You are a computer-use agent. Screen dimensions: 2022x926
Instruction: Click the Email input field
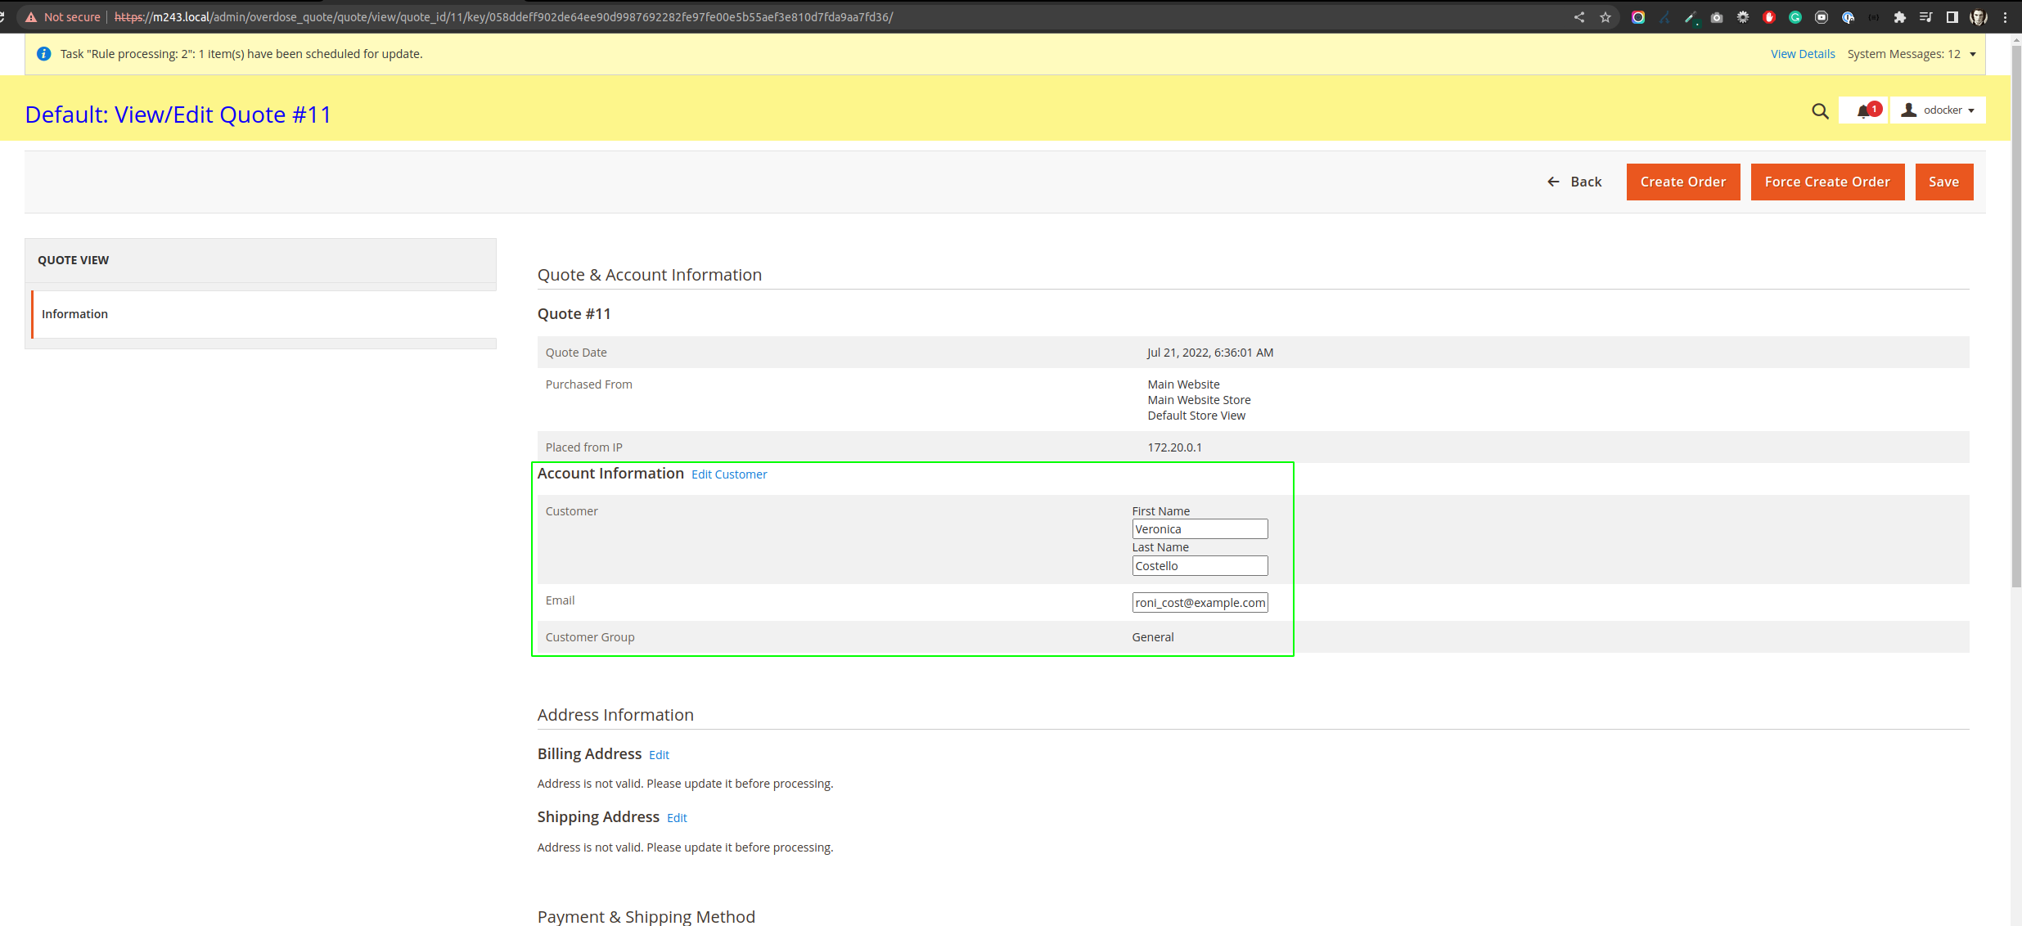1200,603
